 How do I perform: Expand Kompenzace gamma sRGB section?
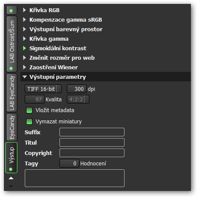point(24,20)
